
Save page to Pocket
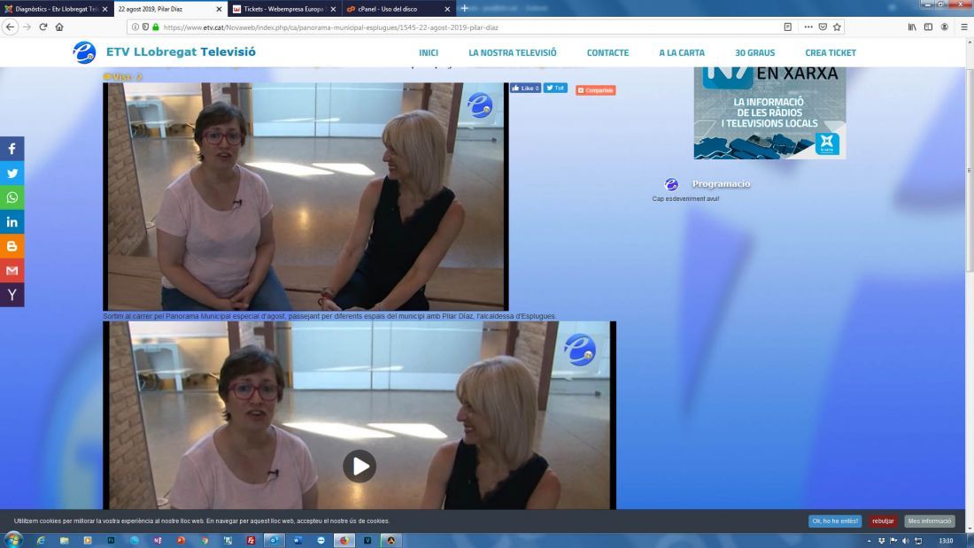pyautogui.click(x=823, y=27)
